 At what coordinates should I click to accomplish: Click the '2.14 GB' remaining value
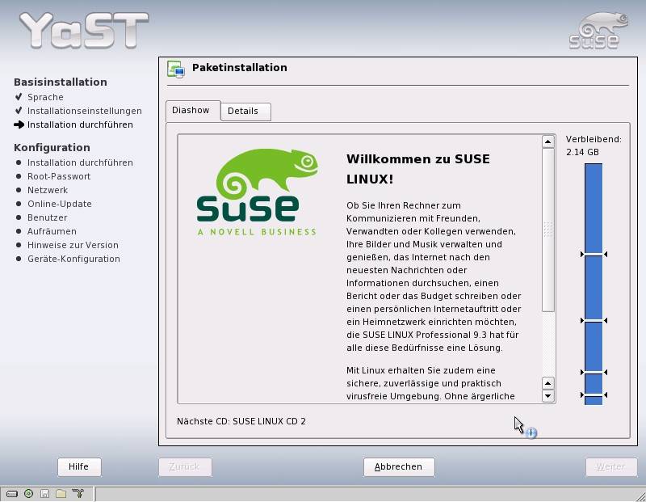(x=582, y=152)
